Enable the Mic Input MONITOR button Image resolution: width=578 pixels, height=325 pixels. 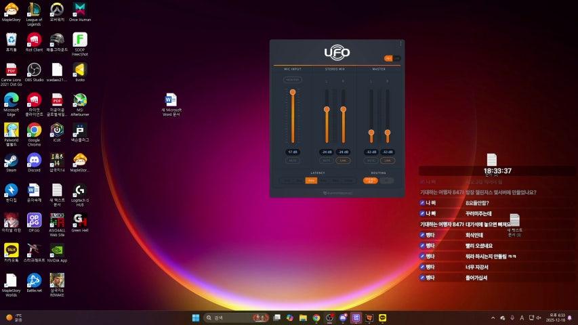pos(293,80)
